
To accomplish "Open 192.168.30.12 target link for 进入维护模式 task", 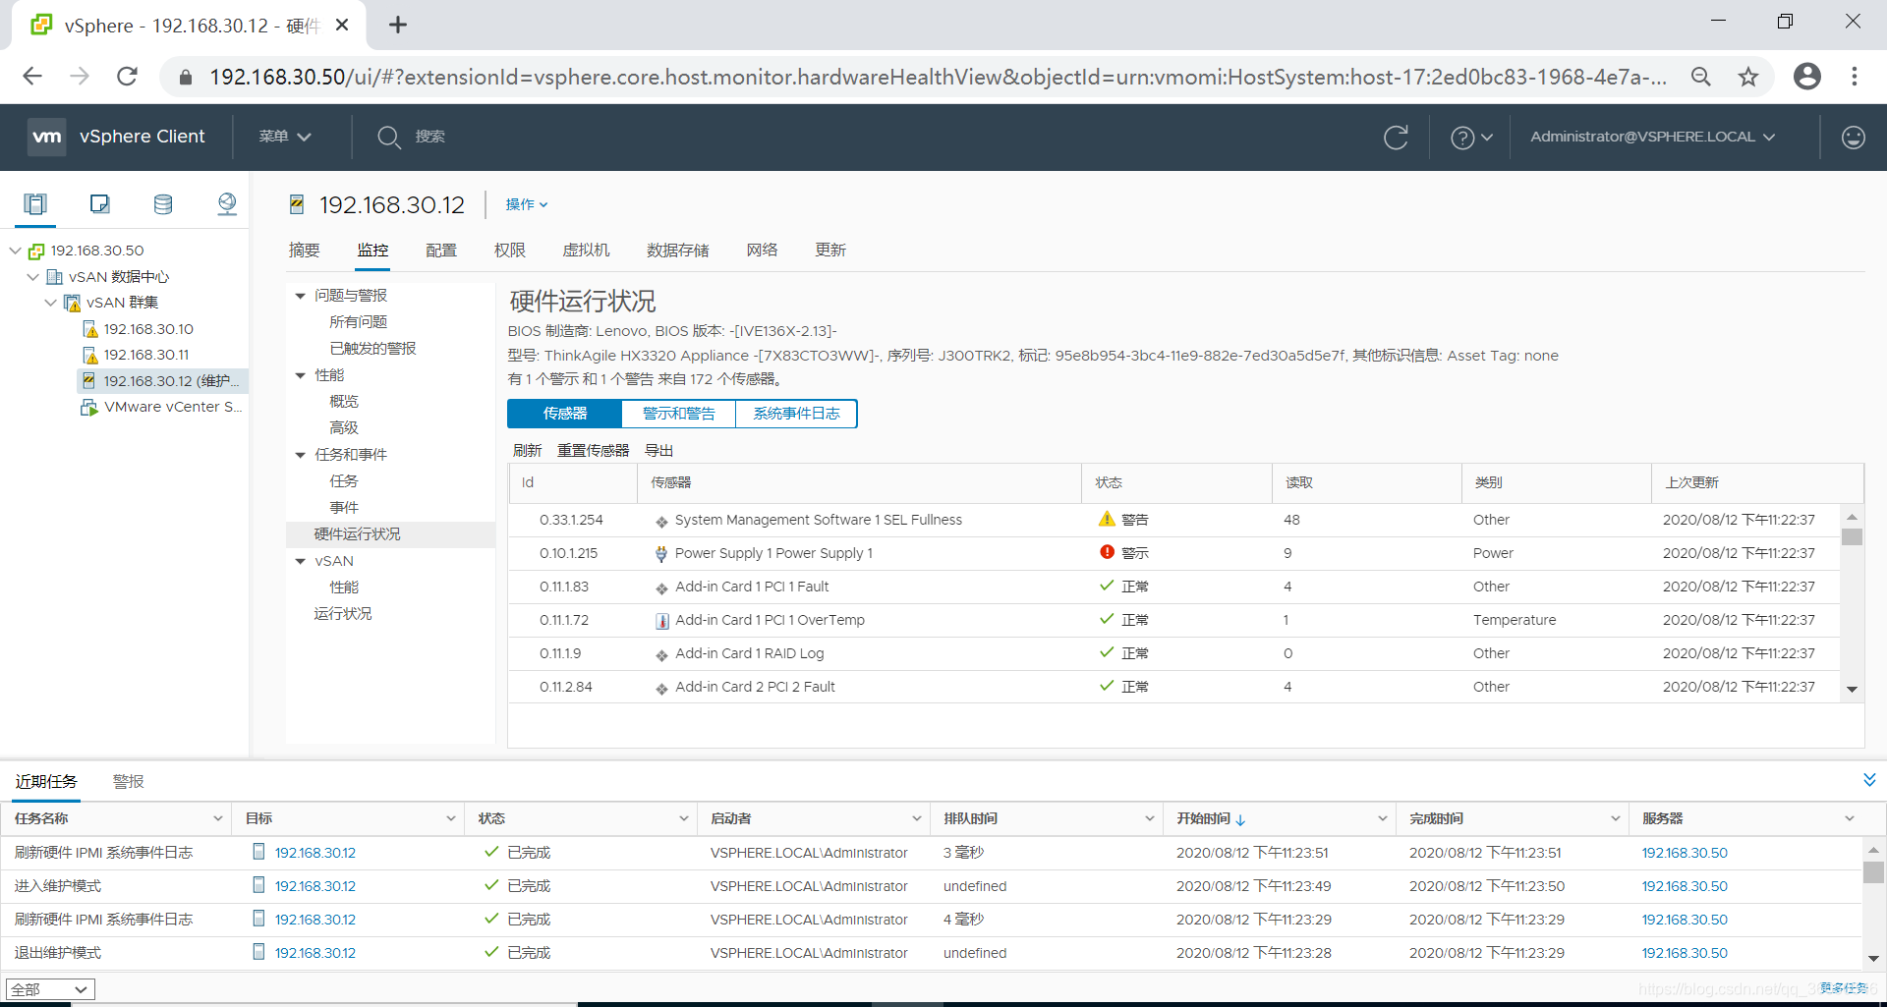I will pyautogui.click(x=315, y=886).
